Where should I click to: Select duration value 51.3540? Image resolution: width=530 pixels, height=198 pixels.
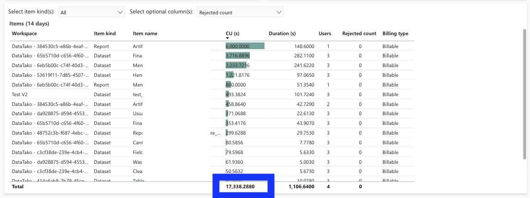click(305, 85)
